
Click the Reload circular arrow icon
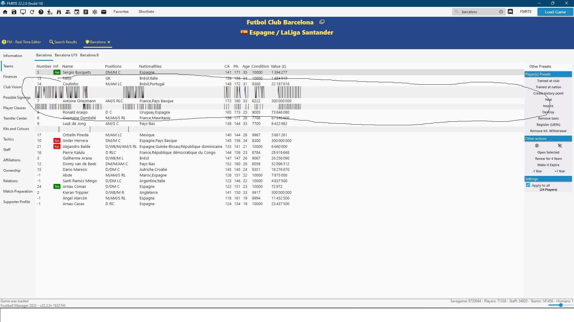click(x=32, y=12)
